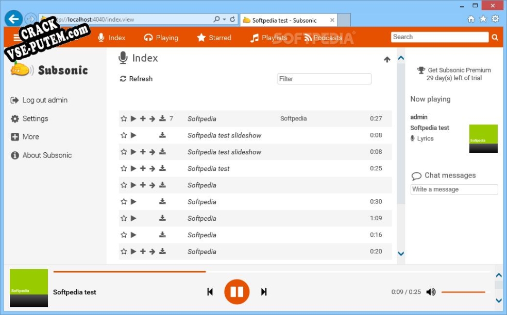Play the Softpedia test 0:25 row
507x315 pixels.
133,168
